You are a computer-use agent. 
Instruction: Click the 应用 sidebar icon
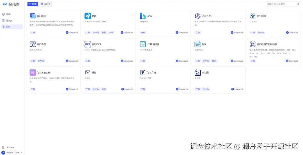point(3,14)
